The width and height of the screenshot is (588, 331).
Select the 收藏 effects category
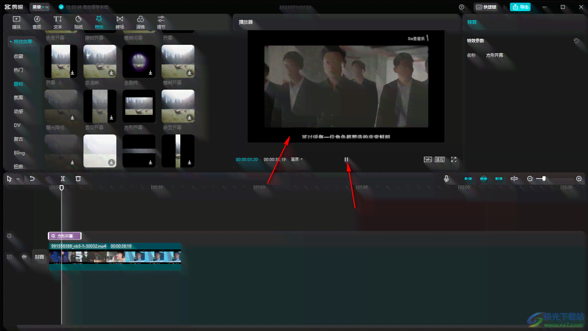point(18,56)
